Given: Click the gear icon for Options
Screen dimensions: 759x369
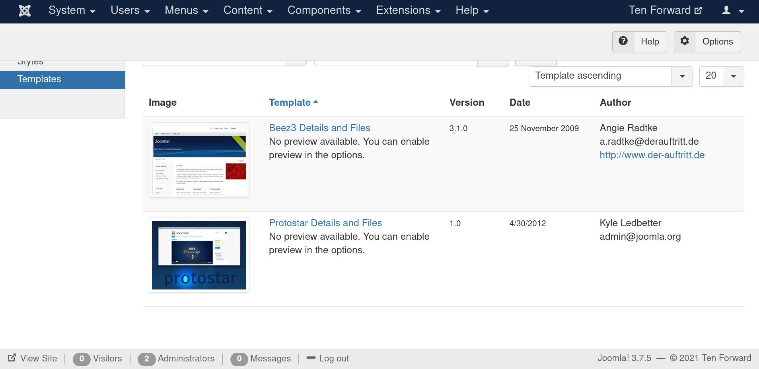Looking at the screenshot, I should tap(684, 41).
